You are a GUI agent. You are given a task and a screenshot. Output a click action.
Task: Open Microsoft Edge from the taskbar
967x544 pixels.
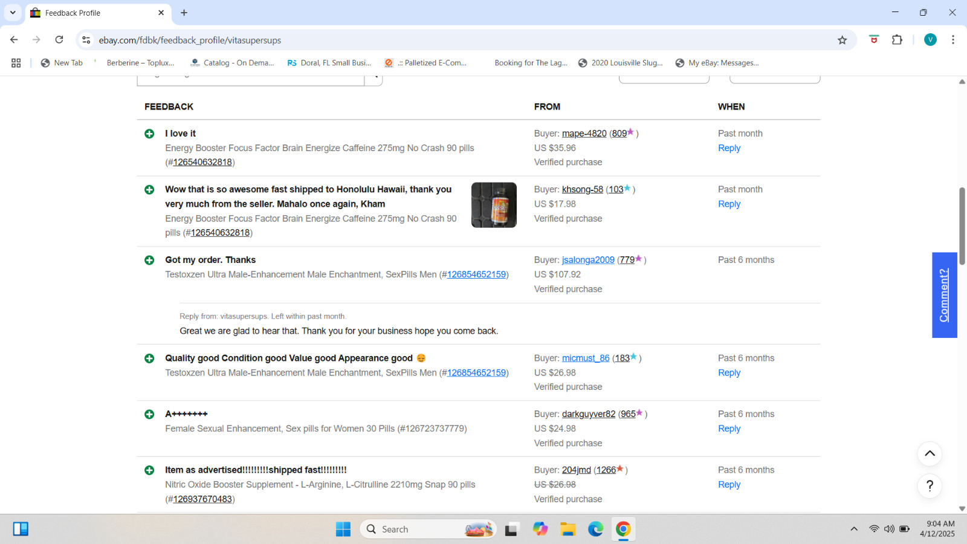click(x=595, y=529)
